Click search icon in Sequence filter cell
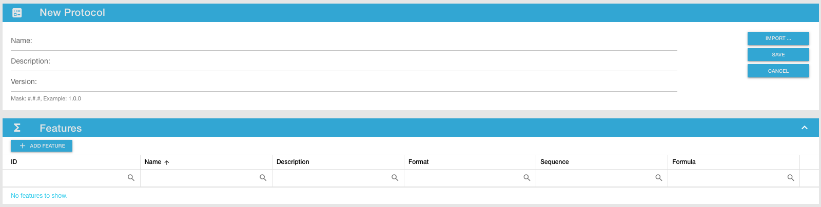The height and width of the screenshot is (207, 821). click(x=658, y=178)
